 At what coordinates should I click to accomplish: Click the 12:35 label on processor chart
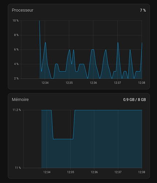pos(69,83)
